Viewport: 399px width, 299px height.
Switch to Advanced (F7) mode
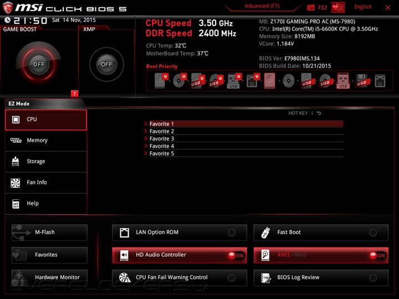tap(262, 6)
